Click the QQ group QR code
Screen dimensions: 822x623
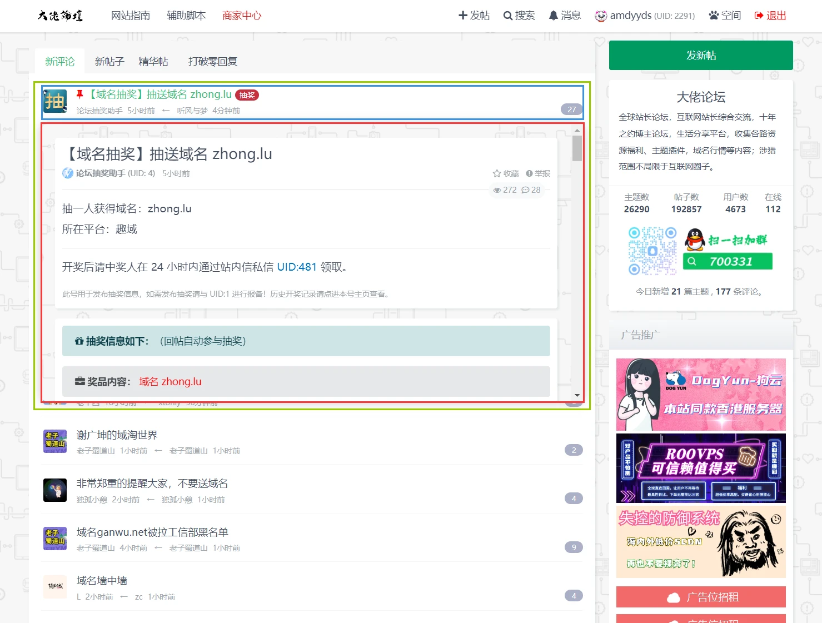[652, 251]
